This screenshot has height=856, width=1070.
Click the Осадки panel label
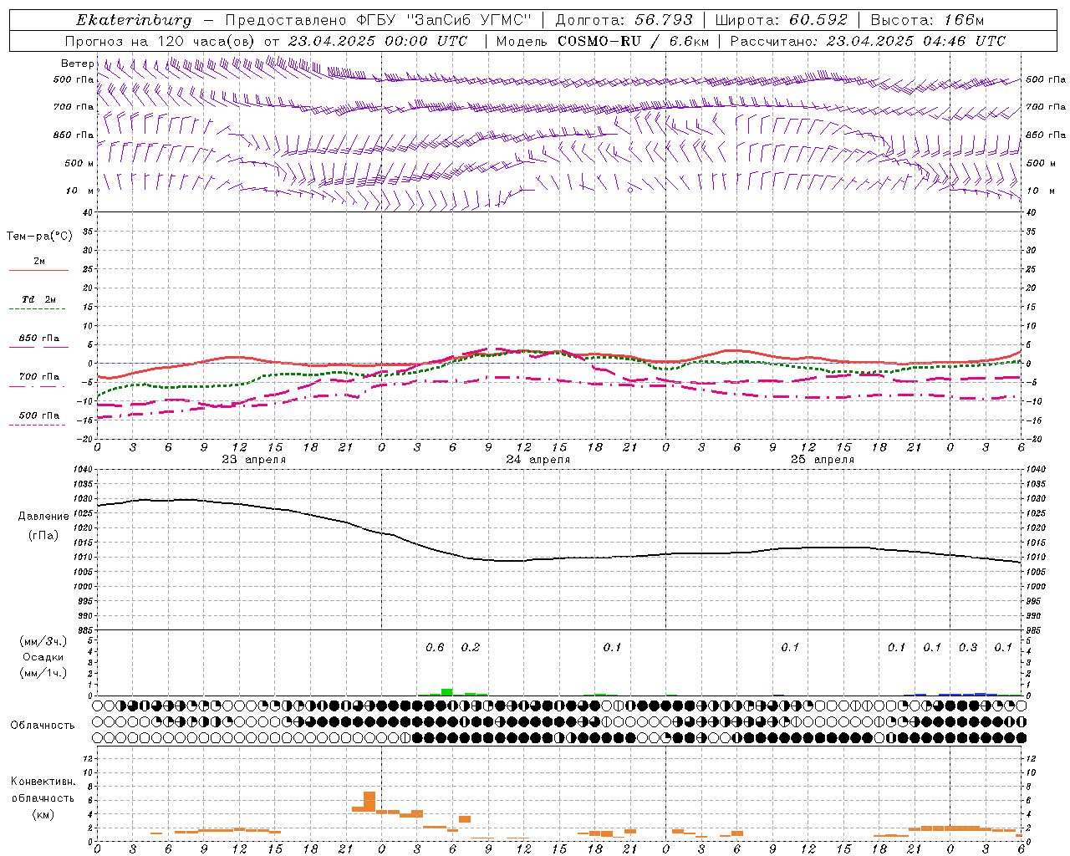[43, 657]
